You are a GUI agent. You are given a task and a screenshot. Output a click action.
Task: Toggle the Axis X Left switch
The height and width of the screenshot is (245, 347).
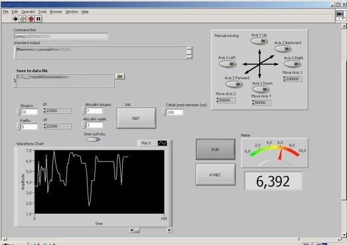tap(228, 64)
